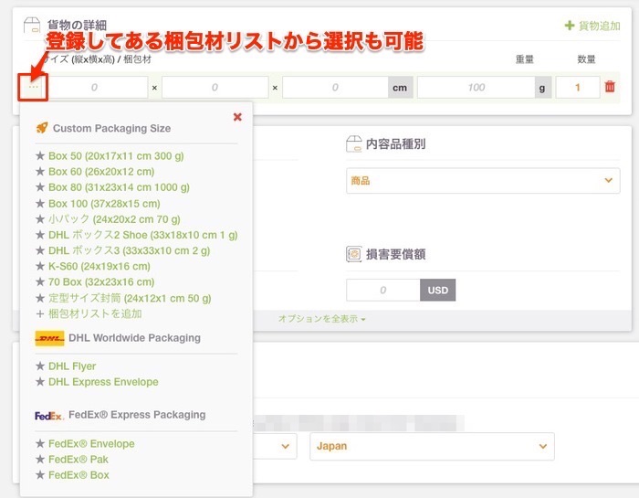Expand オプションを全表示 options
The height and width of the screenshot is (498, 639).
click(321, 320)
